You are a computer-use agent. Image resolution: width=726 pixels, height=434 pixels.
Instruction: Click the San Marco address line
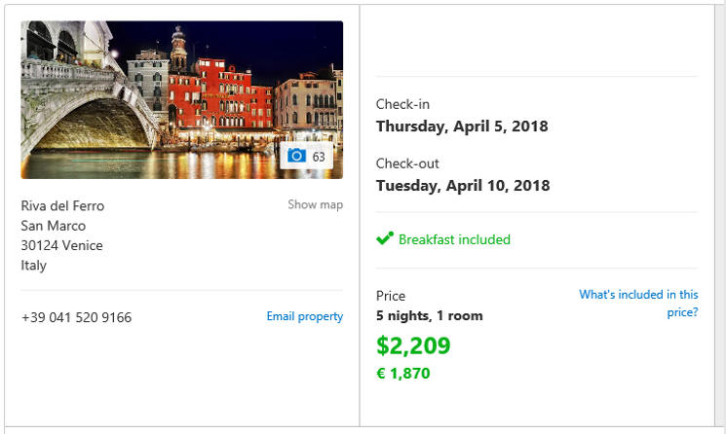click(54, 226)
